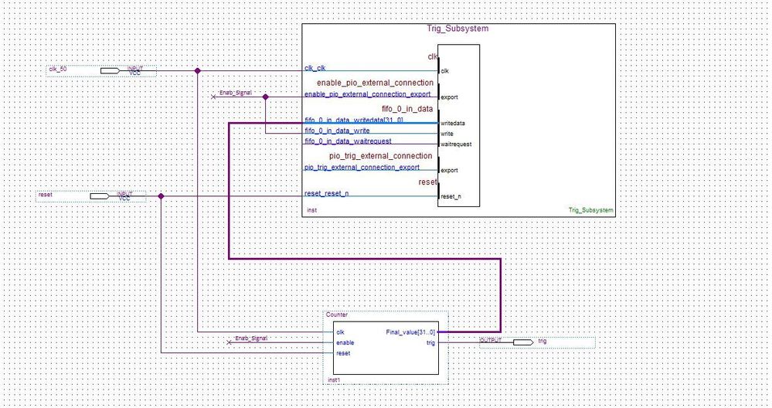Select Enab_Signal wire label near Counter
This screenshot has width=772, height=408.
251,338
